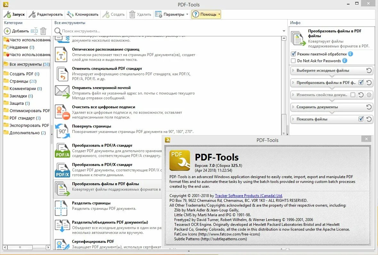378x255 pixels.
Task: Uncheck "Режим пакетной обработки"
Action: pos(293,54)
